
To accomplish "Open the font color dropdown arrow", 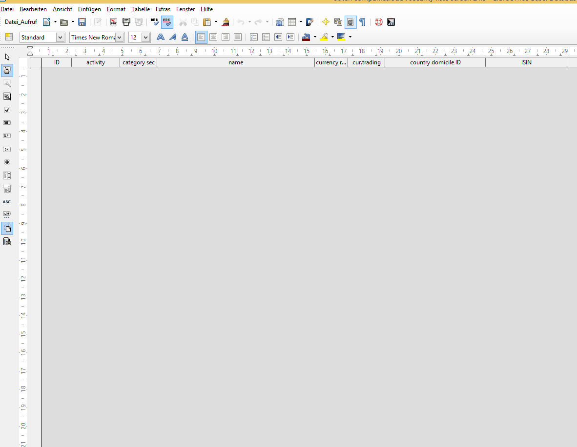I will coord(315,37).
